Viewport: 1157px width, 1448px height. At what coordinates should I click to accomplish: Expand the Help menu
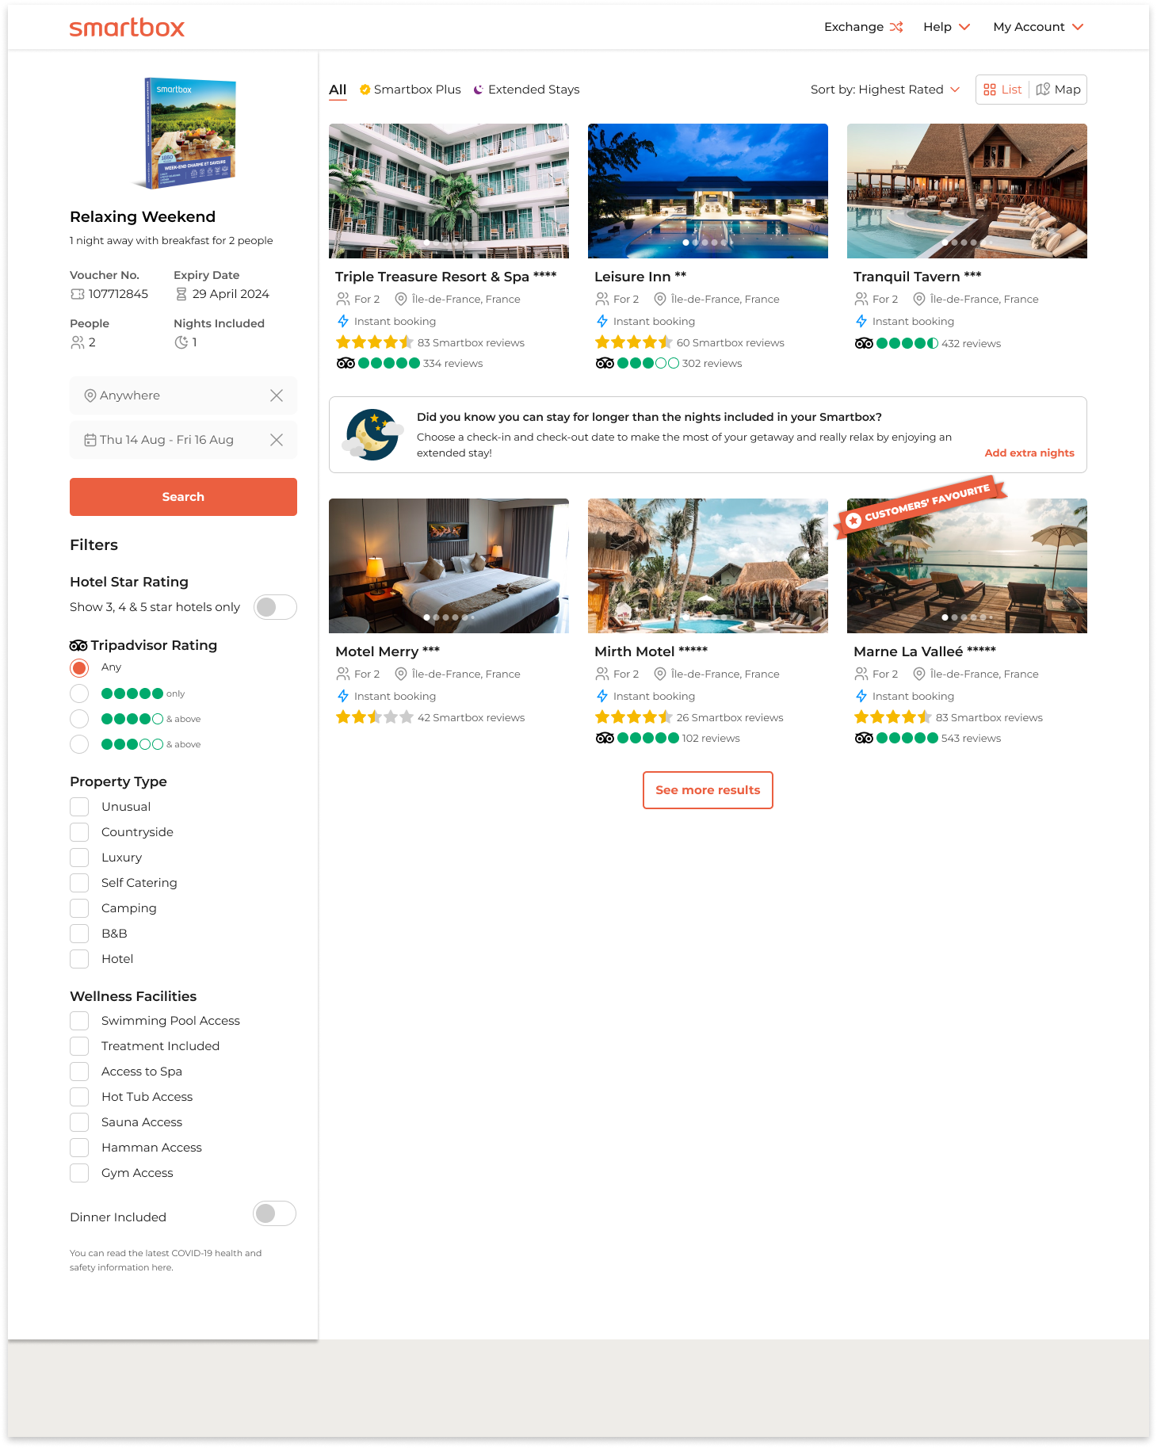pyautogui.click(x=947, y=27)
